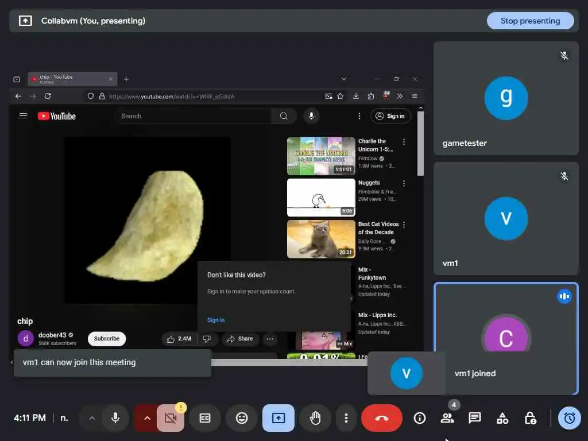Open meeting details info icon
Viewport: 588px width, 441px height.
pos(420,418)
